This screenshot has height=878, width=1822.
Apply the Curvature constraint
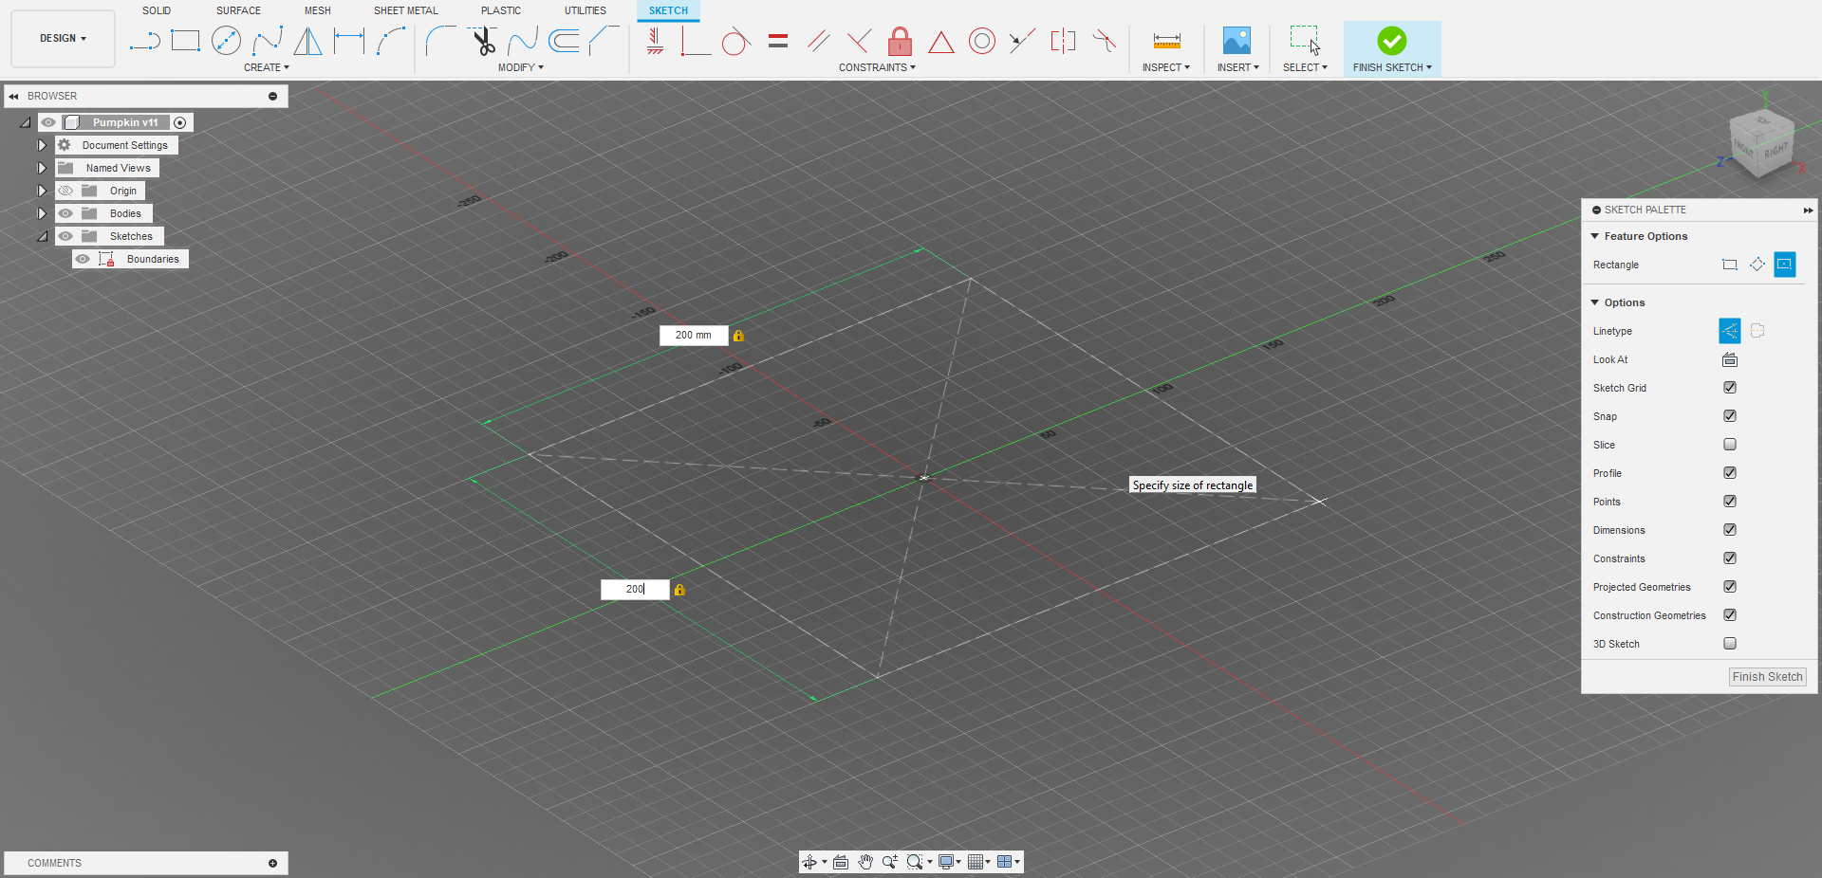(1104, 41)
